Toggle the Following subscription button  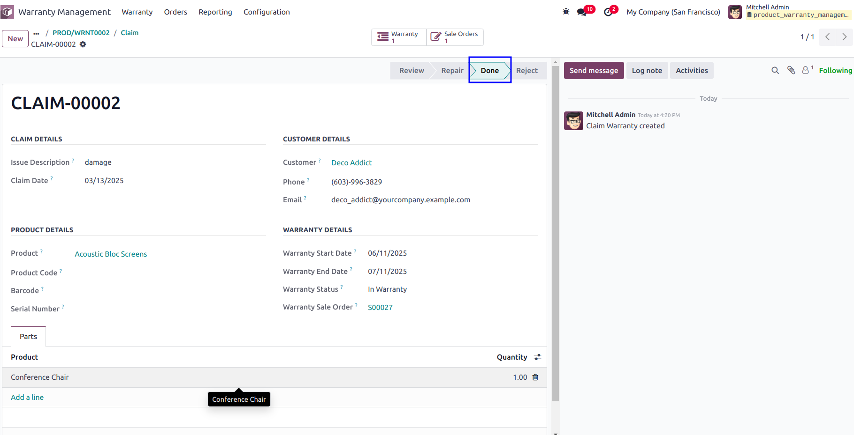(835, 70)
